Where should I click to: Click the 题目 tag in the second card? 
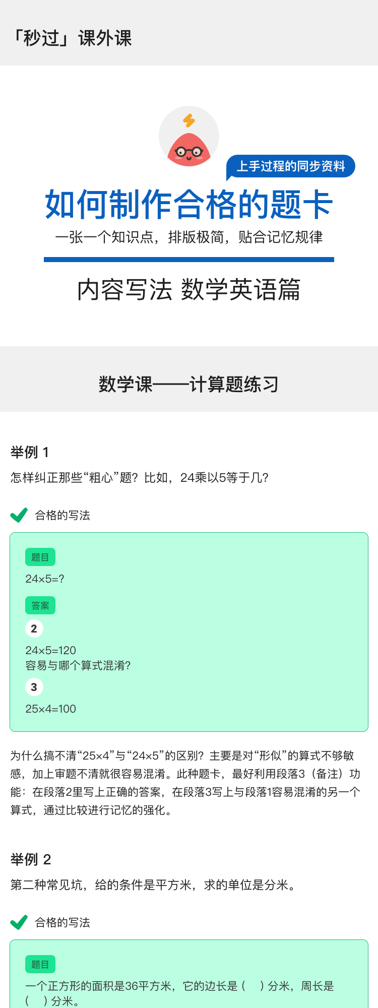pos(40,964)
